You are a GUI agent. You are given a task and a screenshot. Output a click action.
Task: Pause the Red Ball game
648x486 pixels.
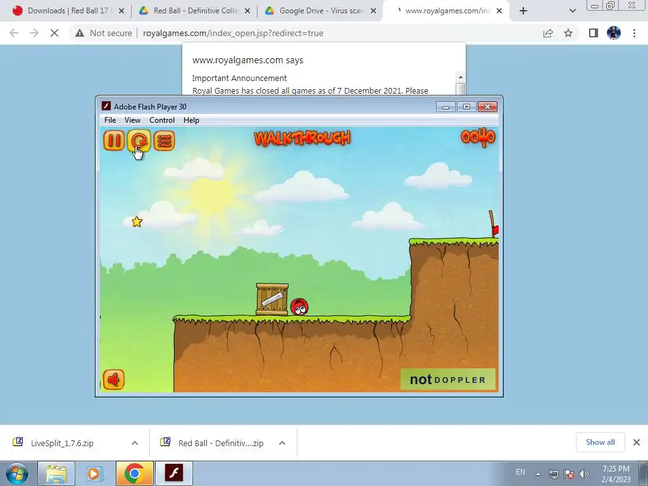pyautogui.click(x=114, y=140)
